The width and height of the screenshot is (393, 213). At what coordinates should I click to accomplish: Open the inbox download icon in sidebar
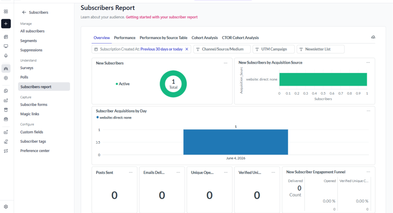point(6,119)
